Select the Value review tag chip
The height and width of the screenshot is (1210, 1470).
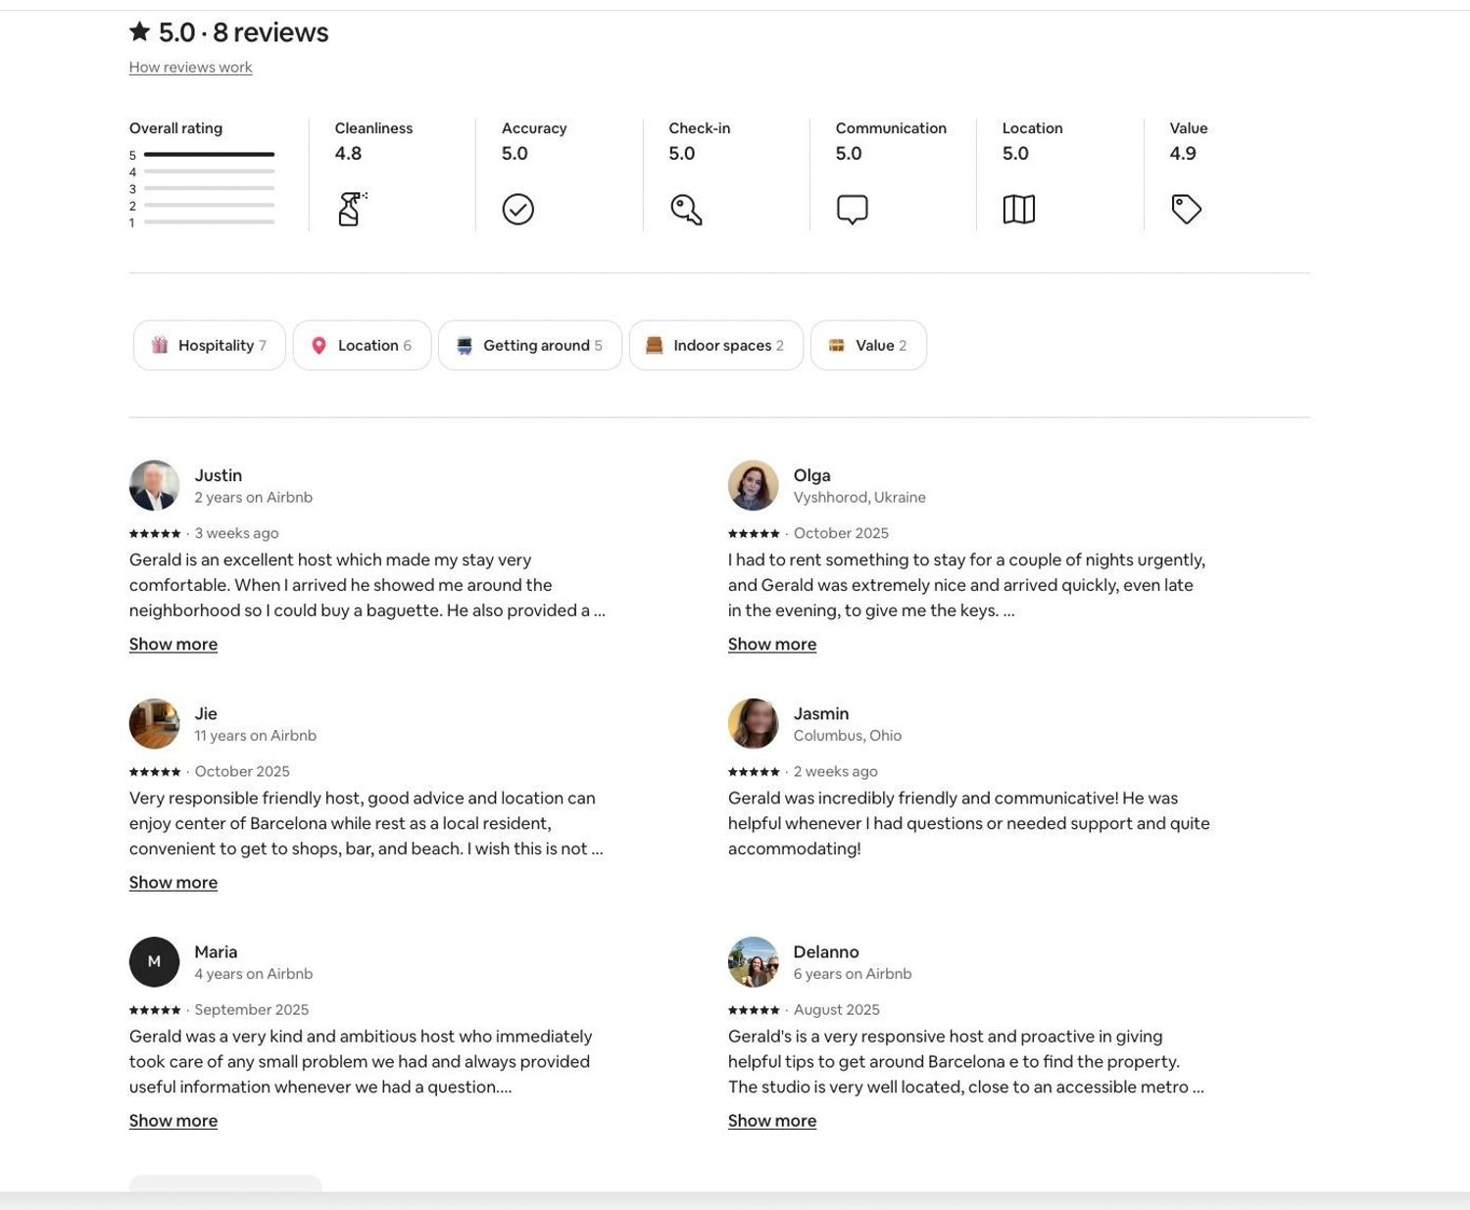(x=868, y=345)
